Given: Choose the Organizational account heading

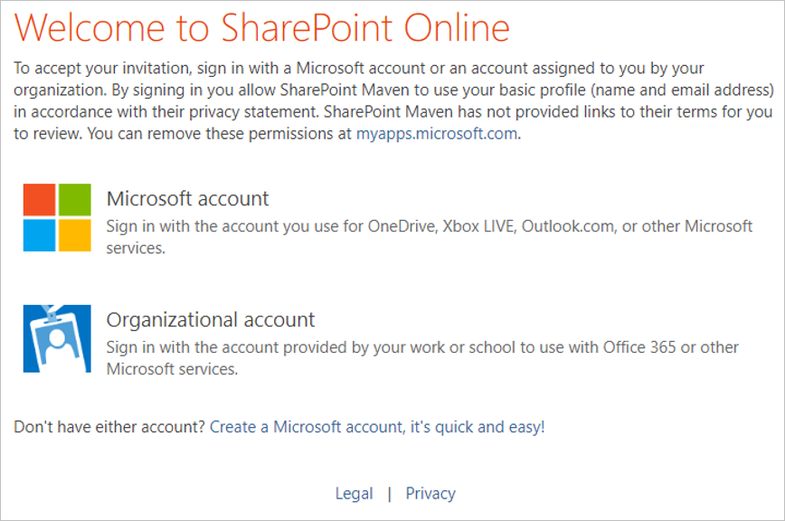Looking at the screenshot, I should pyautogui.click(x=211, y=320).
